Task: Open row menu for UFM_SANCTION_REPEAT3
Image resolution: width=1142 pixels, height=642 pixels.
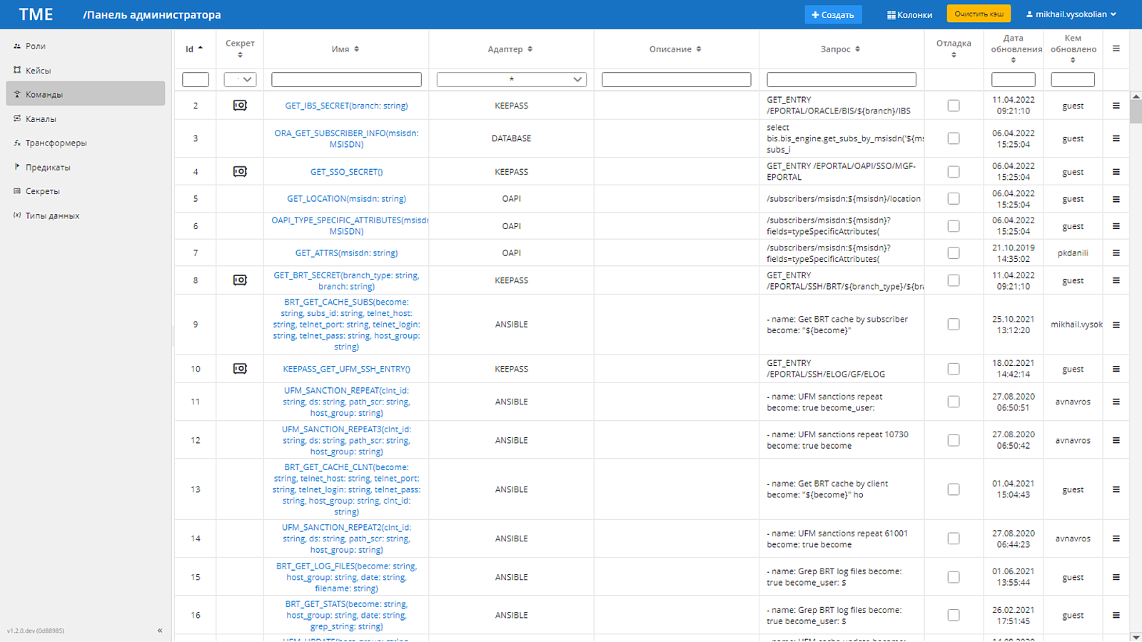Action: [x=1116, y=440]
